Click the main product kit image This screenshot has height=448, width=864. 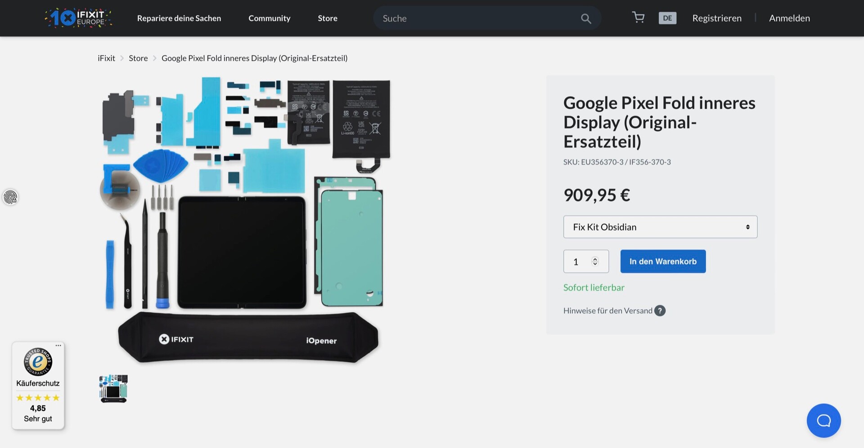(246, 220)
